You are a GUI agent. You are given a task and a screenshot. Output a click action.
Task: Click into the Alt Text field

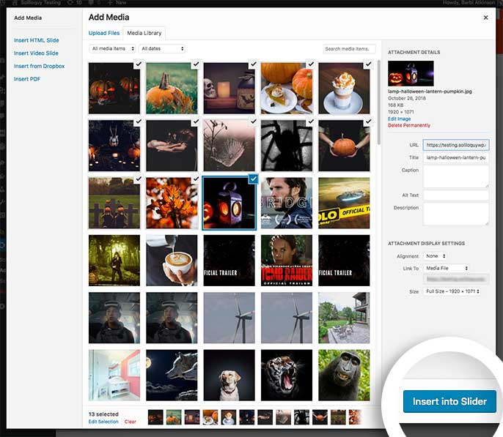456,195
